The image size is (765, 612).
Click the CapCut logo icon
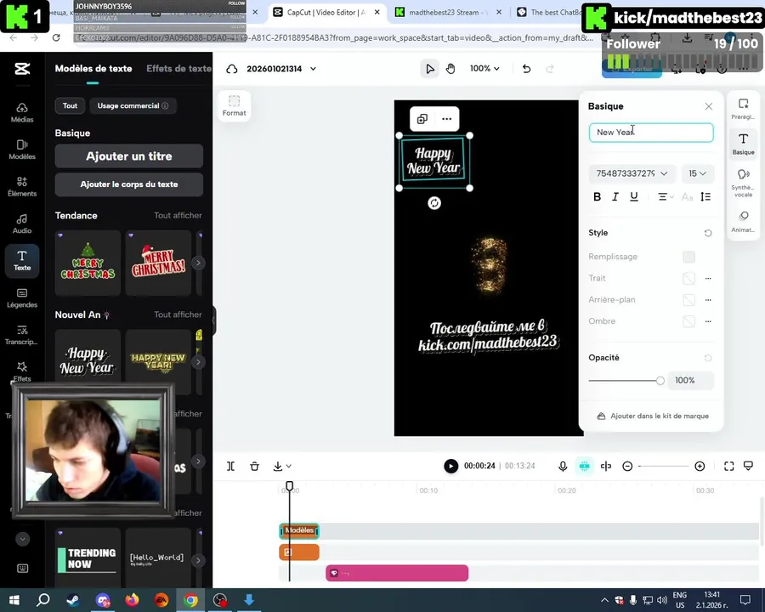point(22,69)
